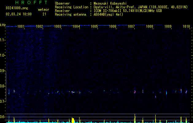Select the file name 03241000.png
This screenshot has width=193, height=123.
[x=17, y=8]
